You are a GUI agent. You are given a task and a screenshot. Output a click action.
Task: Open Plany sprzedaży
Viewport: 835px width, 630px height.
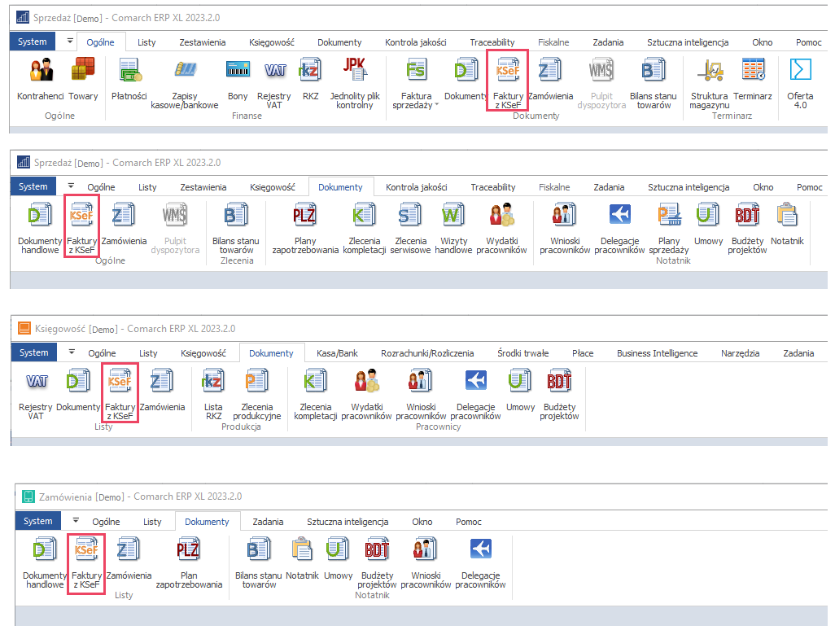(669, 229)
